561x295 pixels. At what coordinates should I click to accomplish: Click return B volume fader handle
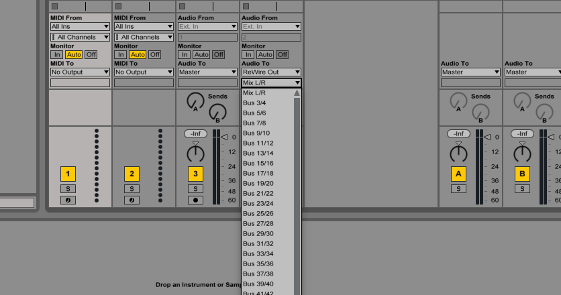point(551,137)
